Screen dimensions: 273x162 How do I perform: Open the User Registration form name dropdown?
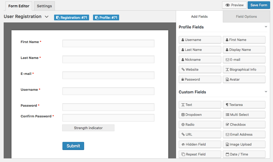[47, 16]
